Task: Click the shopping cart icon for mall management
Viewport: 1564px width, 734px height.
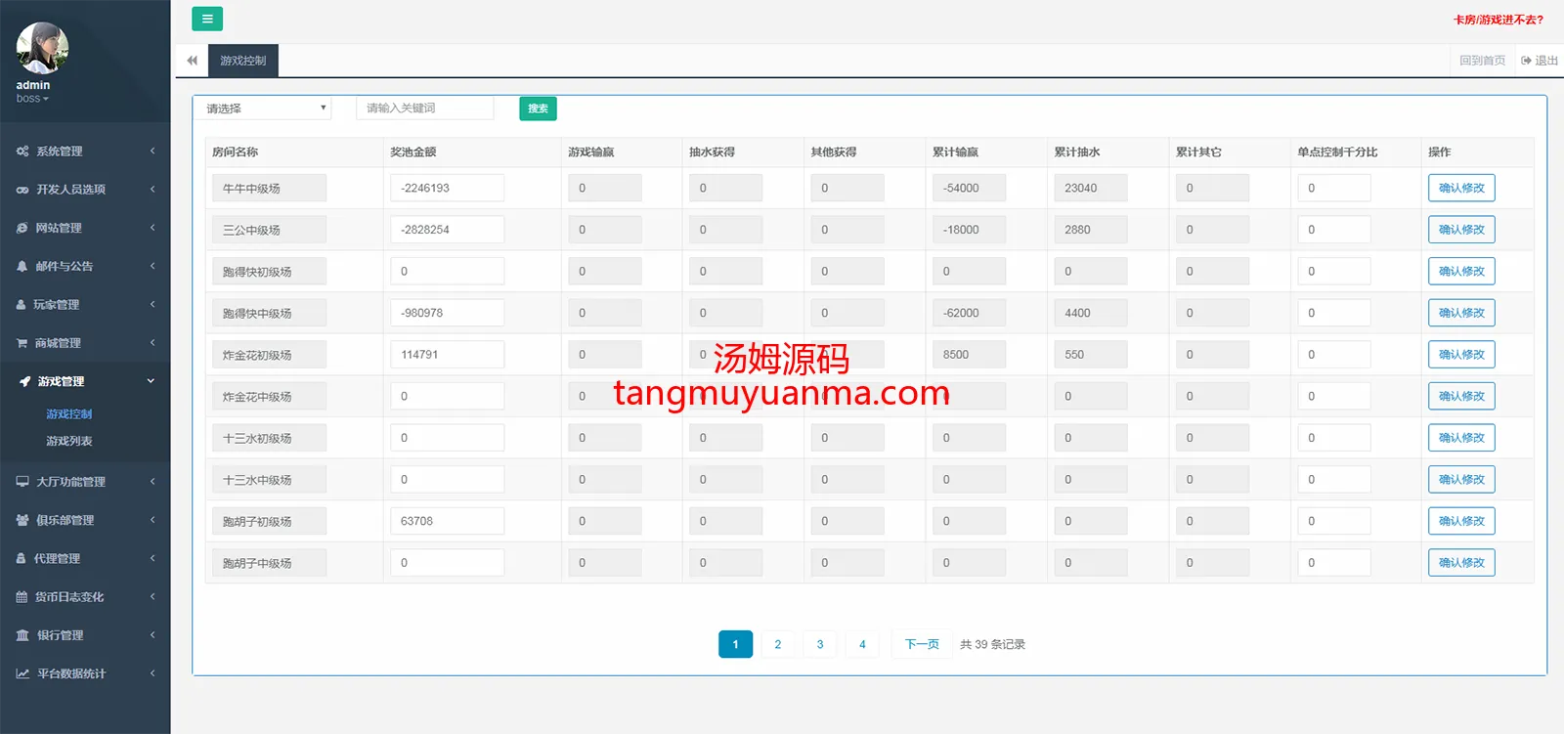Action: point(22,343)
